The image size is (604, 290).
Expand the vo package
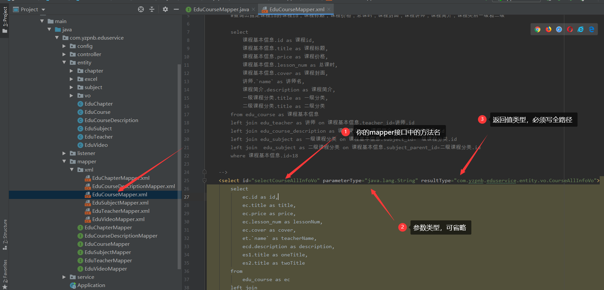(x=71, y=95)
